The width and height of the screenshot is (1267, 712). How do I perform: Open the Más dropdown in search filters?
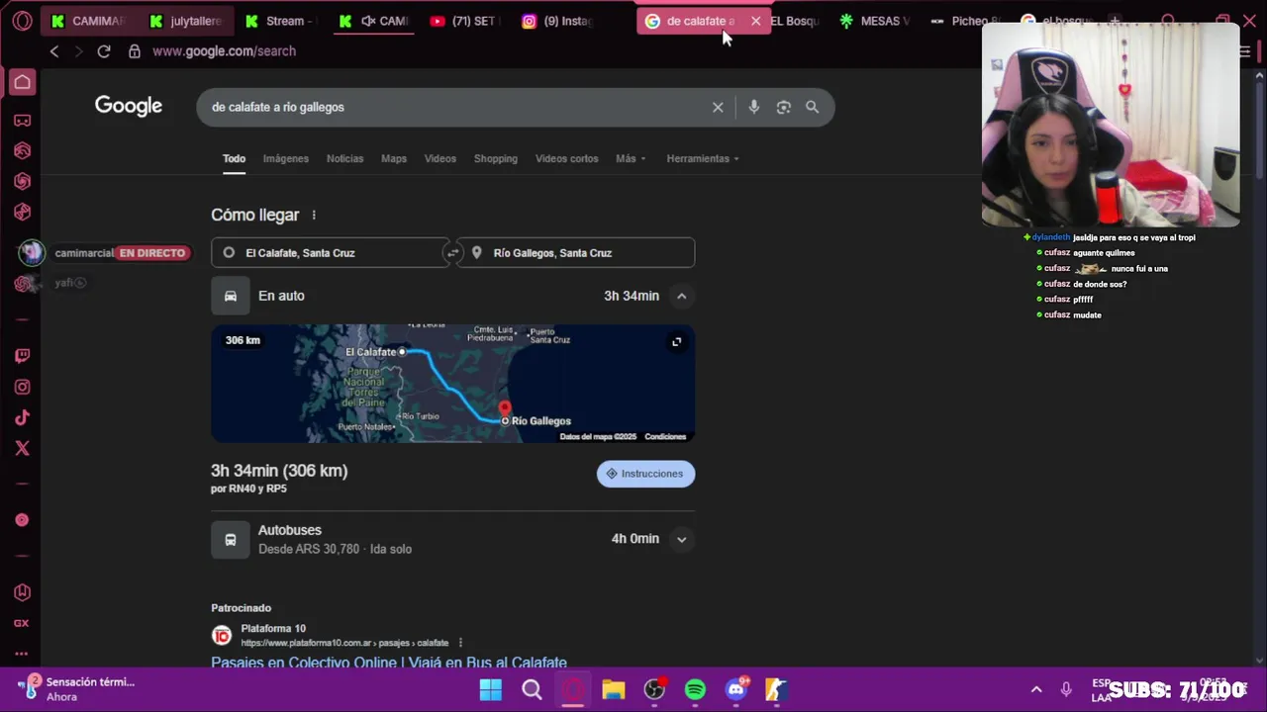click(x=631, y=158)
